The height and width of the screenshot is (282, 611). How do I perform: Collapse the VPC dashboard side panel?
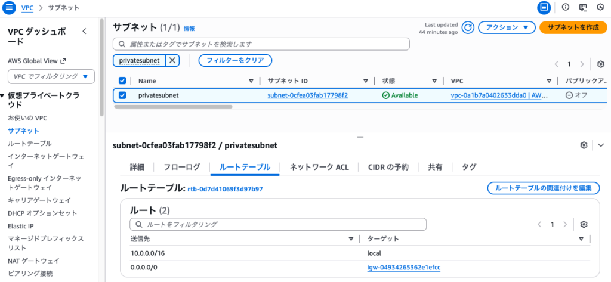click(x=84, y=31)
